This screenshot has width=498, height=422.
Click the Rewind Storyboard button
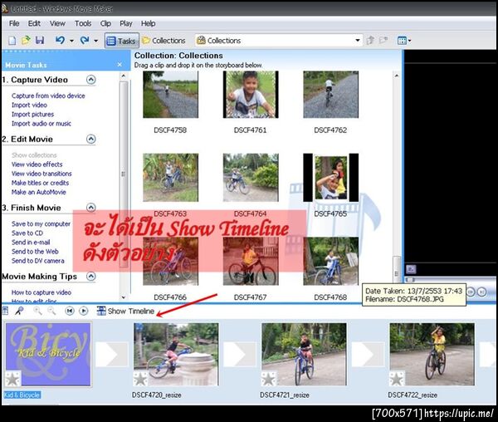pos(70,311)
